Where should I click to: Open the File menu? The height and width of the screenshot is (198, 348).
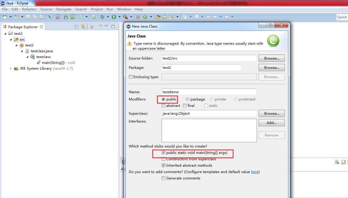click(5, 9)
